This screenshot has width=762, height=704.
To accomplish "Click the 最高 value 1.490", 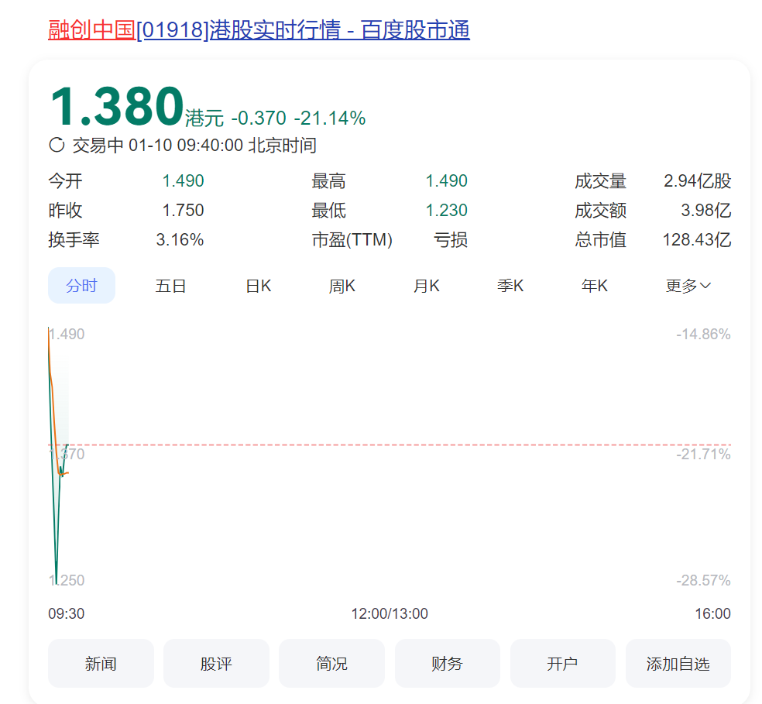I will click(447, 181).
